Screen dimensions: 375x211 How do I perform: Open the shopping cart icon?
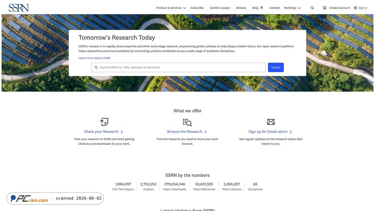pos(324,8)
